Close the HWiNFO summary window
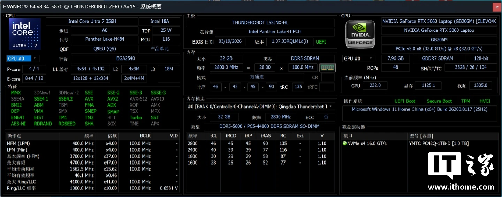 (497, 7)
